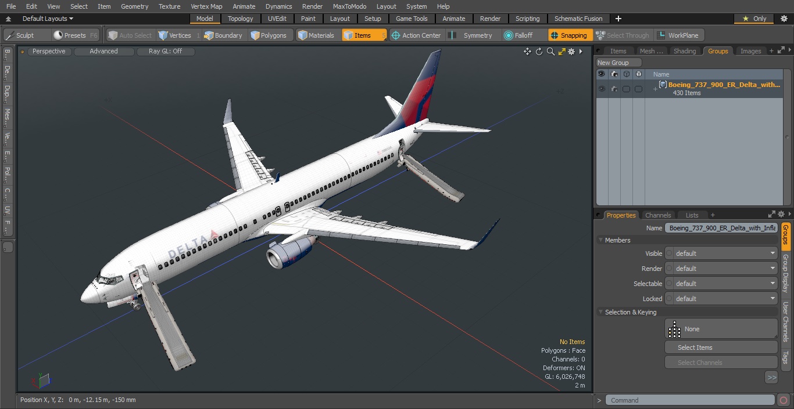
Task: Open the Locked dropdown
Action: click(721, 299)
